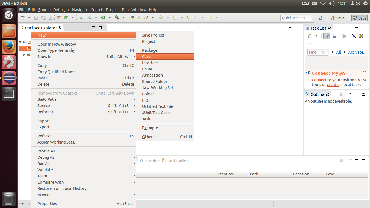Toggle Focus on Workweek in Task List

(x=344, y=36)
